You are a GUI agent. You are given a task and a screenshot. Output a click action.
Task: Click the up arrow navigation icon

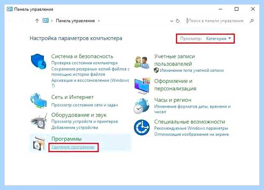(37, 21)
